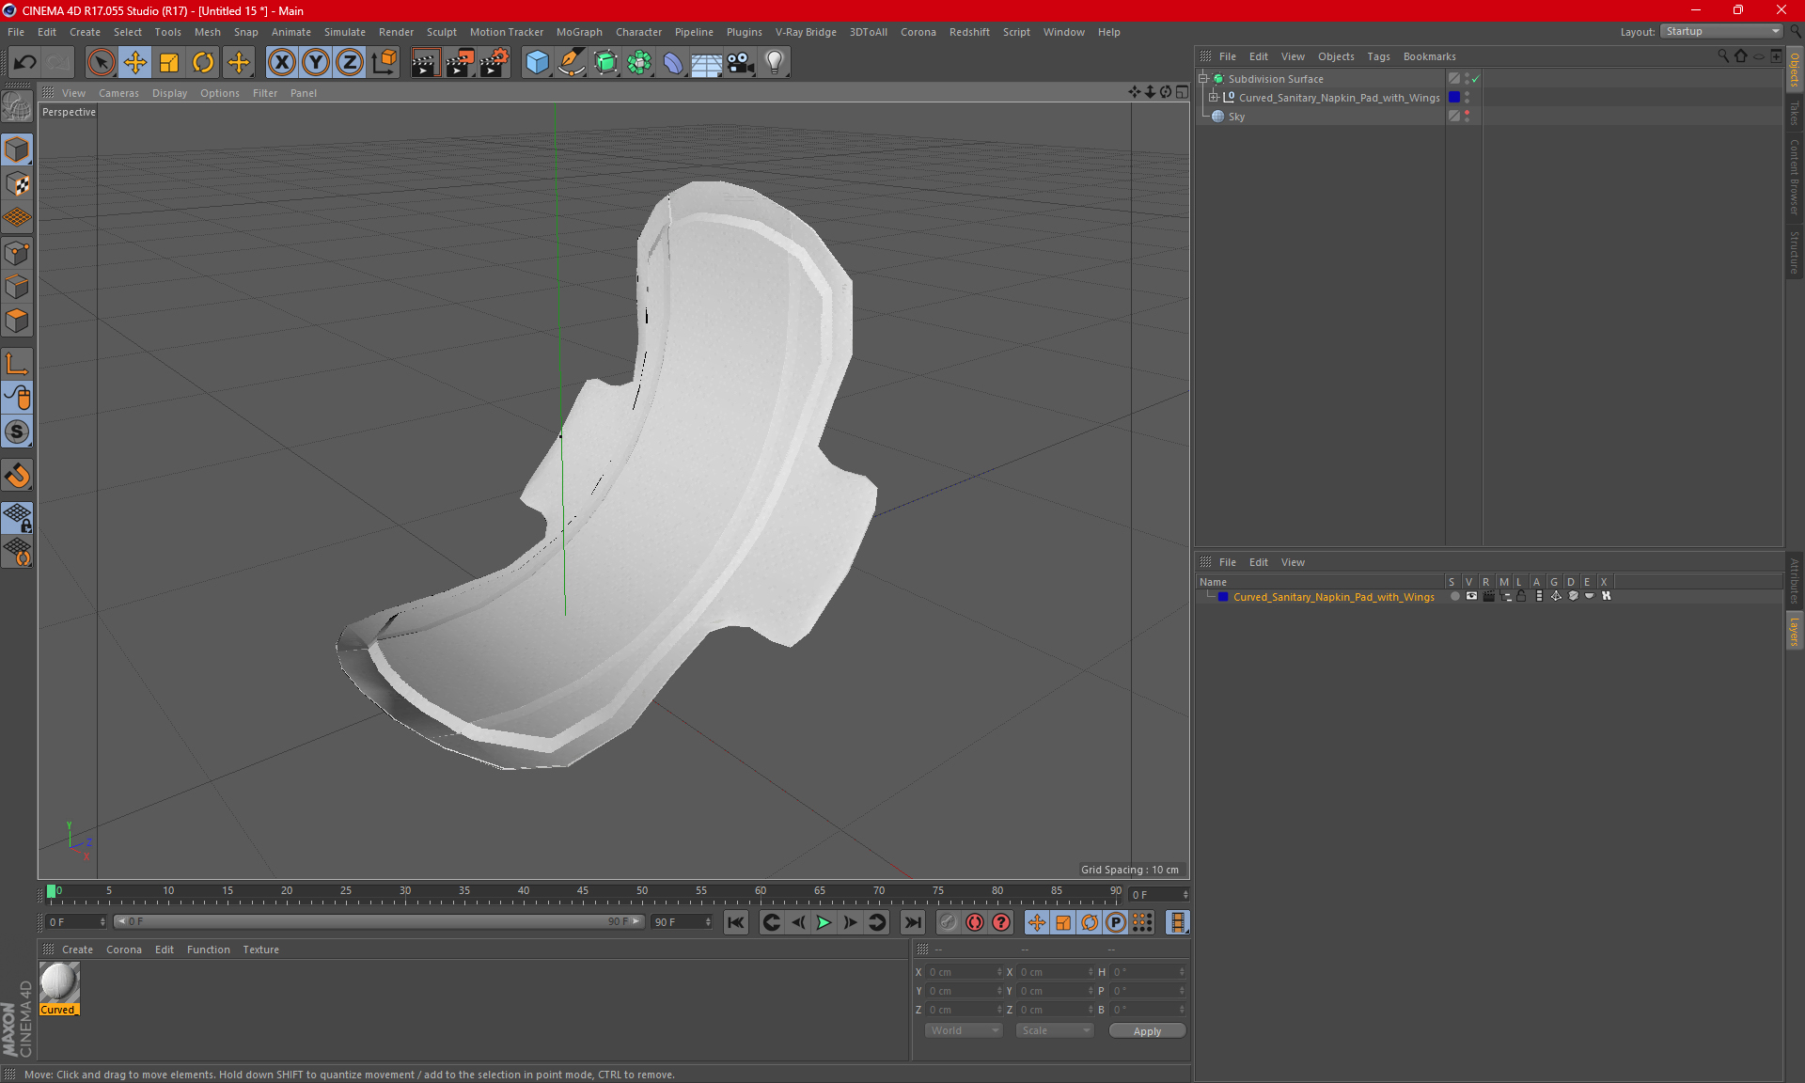The image size is (1805, 1083).
Task: Go to end of animation
Action: (x=912, y=922)
